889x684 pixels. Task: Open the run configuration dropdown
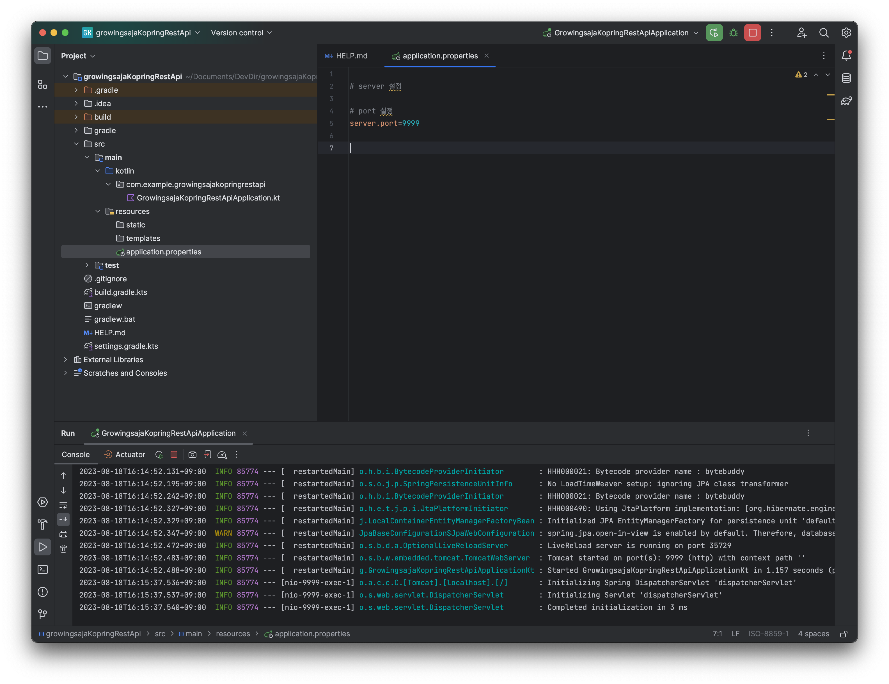click(x=620, y=33)
